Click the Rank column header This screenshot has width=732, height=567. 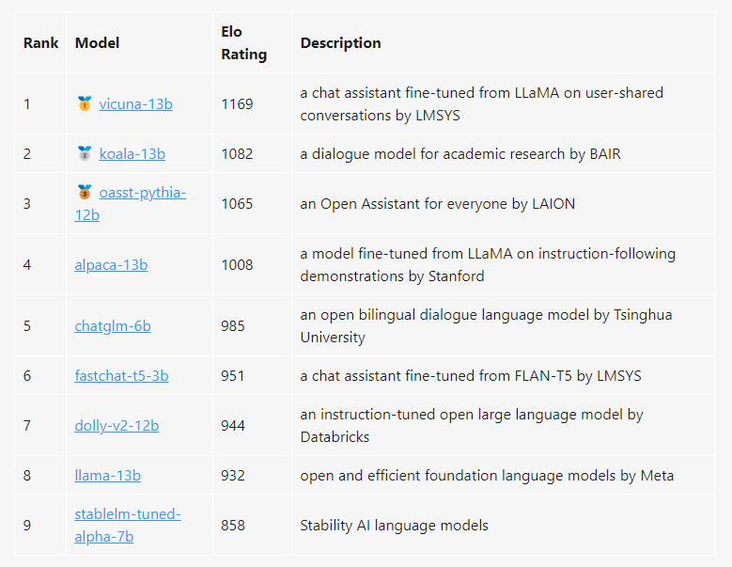(x=41, y=43)
